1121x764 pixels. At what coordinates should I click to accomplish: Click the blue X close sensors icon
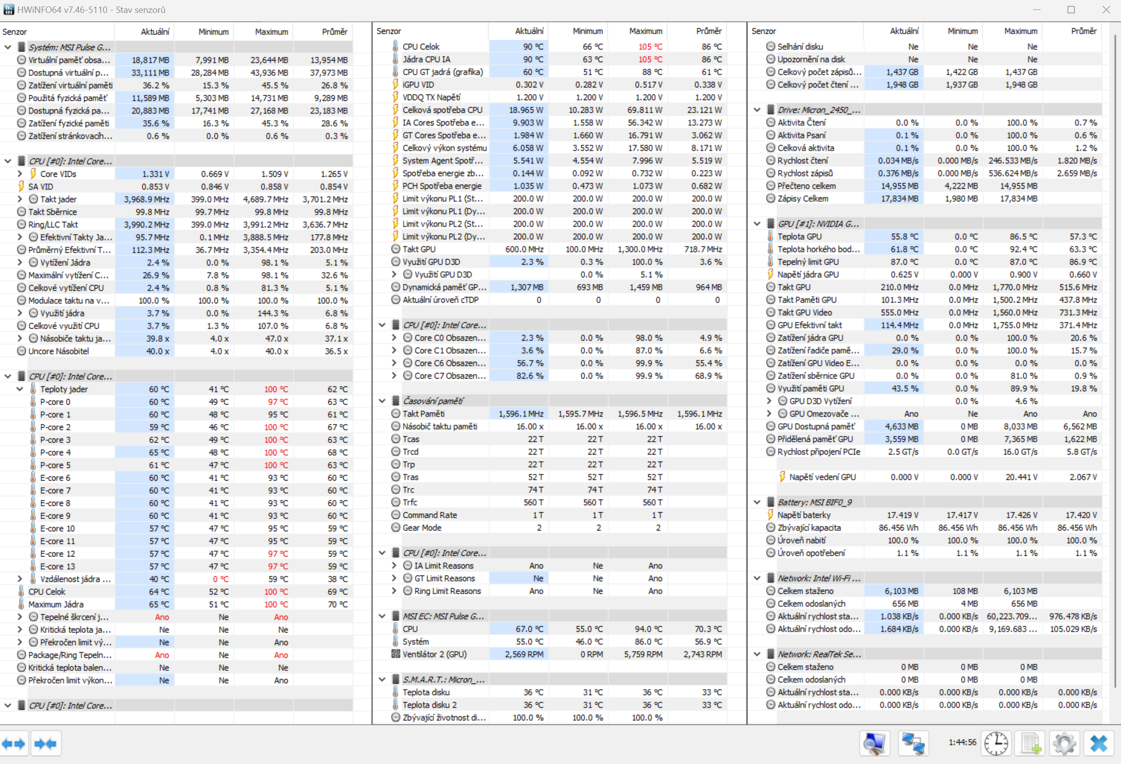click(1099, 743)
